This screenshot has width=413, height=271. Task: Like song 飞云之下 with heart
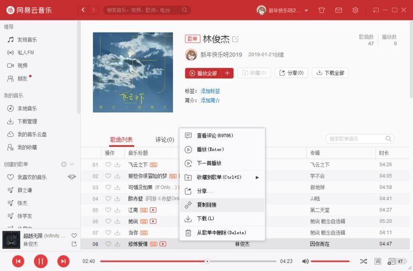pyautogui.click(x=108, y=164)
